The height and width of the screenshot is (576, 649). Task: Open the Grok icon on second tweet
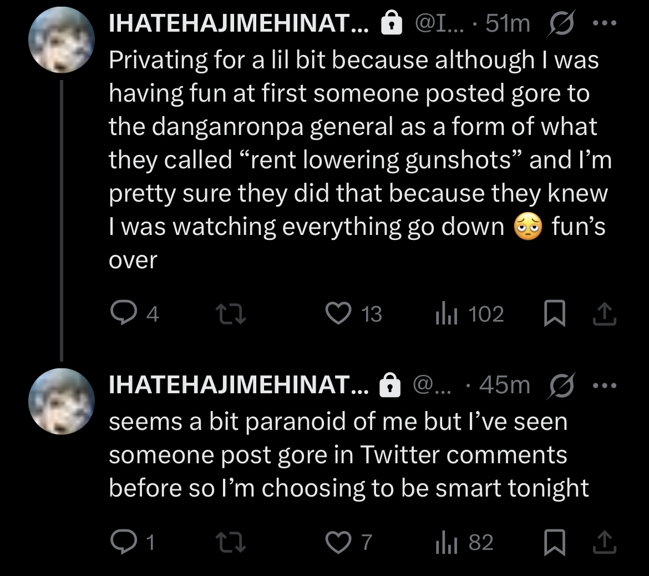point(560,385)
